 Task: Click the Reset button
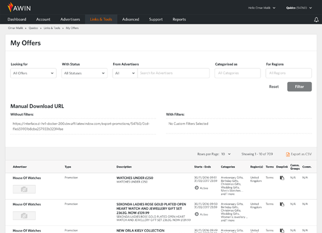coord(274,87)
